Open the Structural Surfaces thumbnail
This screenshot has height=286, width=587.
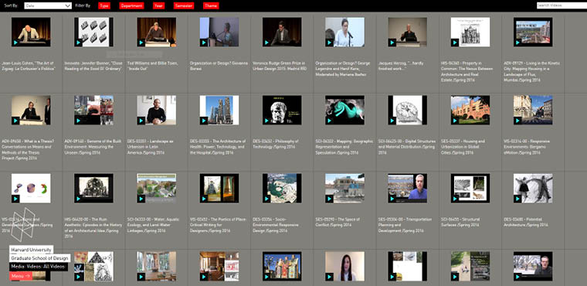point(470,188)
